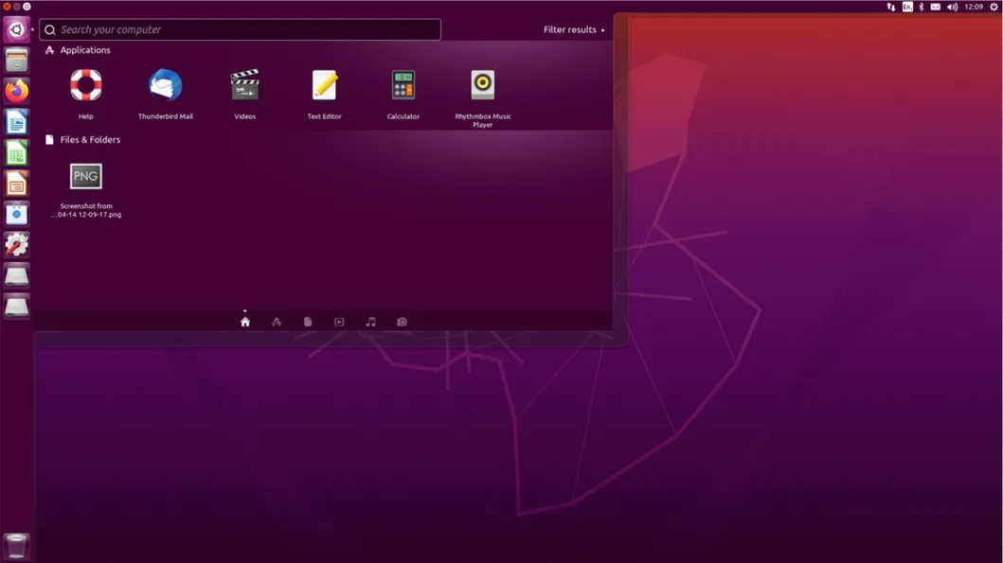This screenshot has width=1003, height=563.
Task: Switch to the Music lens in Dash
Action: [x=370, y=322]
